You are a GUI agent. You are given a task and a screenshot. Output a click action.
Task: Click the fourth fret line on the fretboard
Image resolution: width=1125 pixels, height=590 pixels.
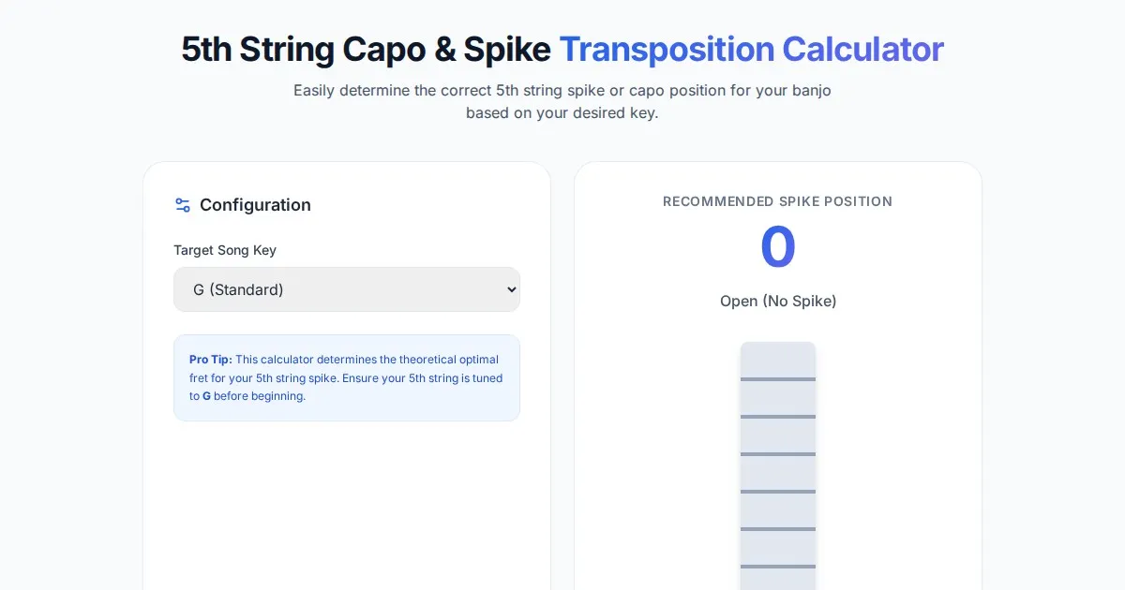click(778, 492)
